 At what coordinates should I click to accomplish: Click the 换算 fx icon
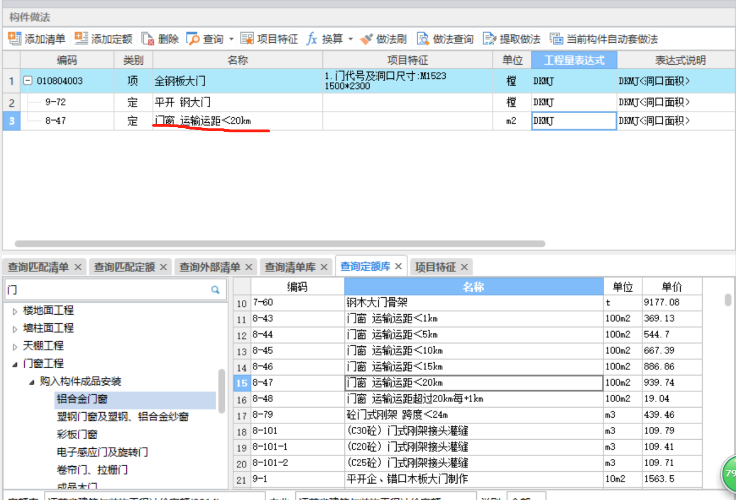tap(312, 39)
